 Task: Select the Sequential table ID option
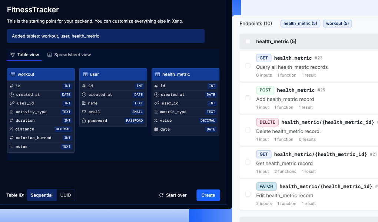[x=42, y=195]
